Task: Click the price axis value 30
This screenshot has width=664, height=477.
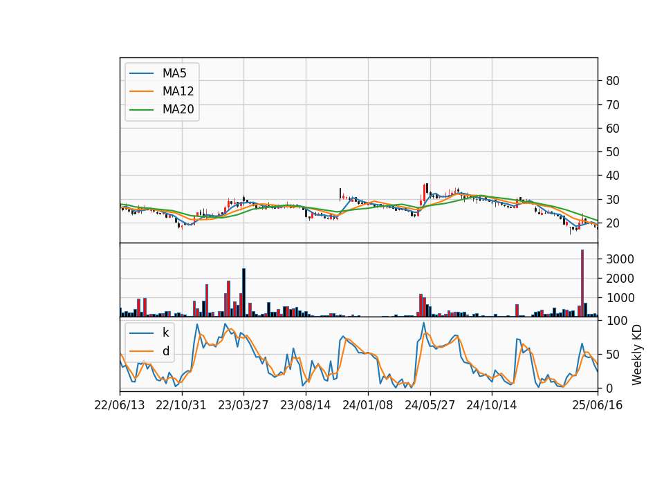Action: tap(612, 199)
